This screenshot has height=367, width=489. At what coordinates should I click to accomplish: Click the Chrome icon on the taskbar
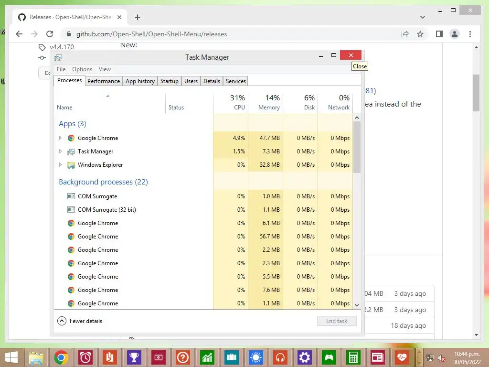tap(61, 357)
